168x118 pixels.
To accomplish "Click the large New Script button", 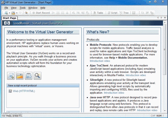I will click(x=11, y=76).
